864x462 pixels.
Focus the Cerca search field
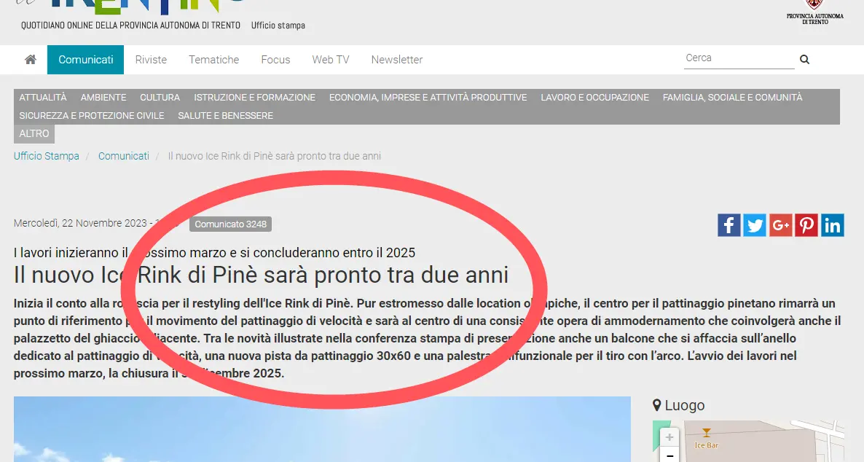click(739, 58)
